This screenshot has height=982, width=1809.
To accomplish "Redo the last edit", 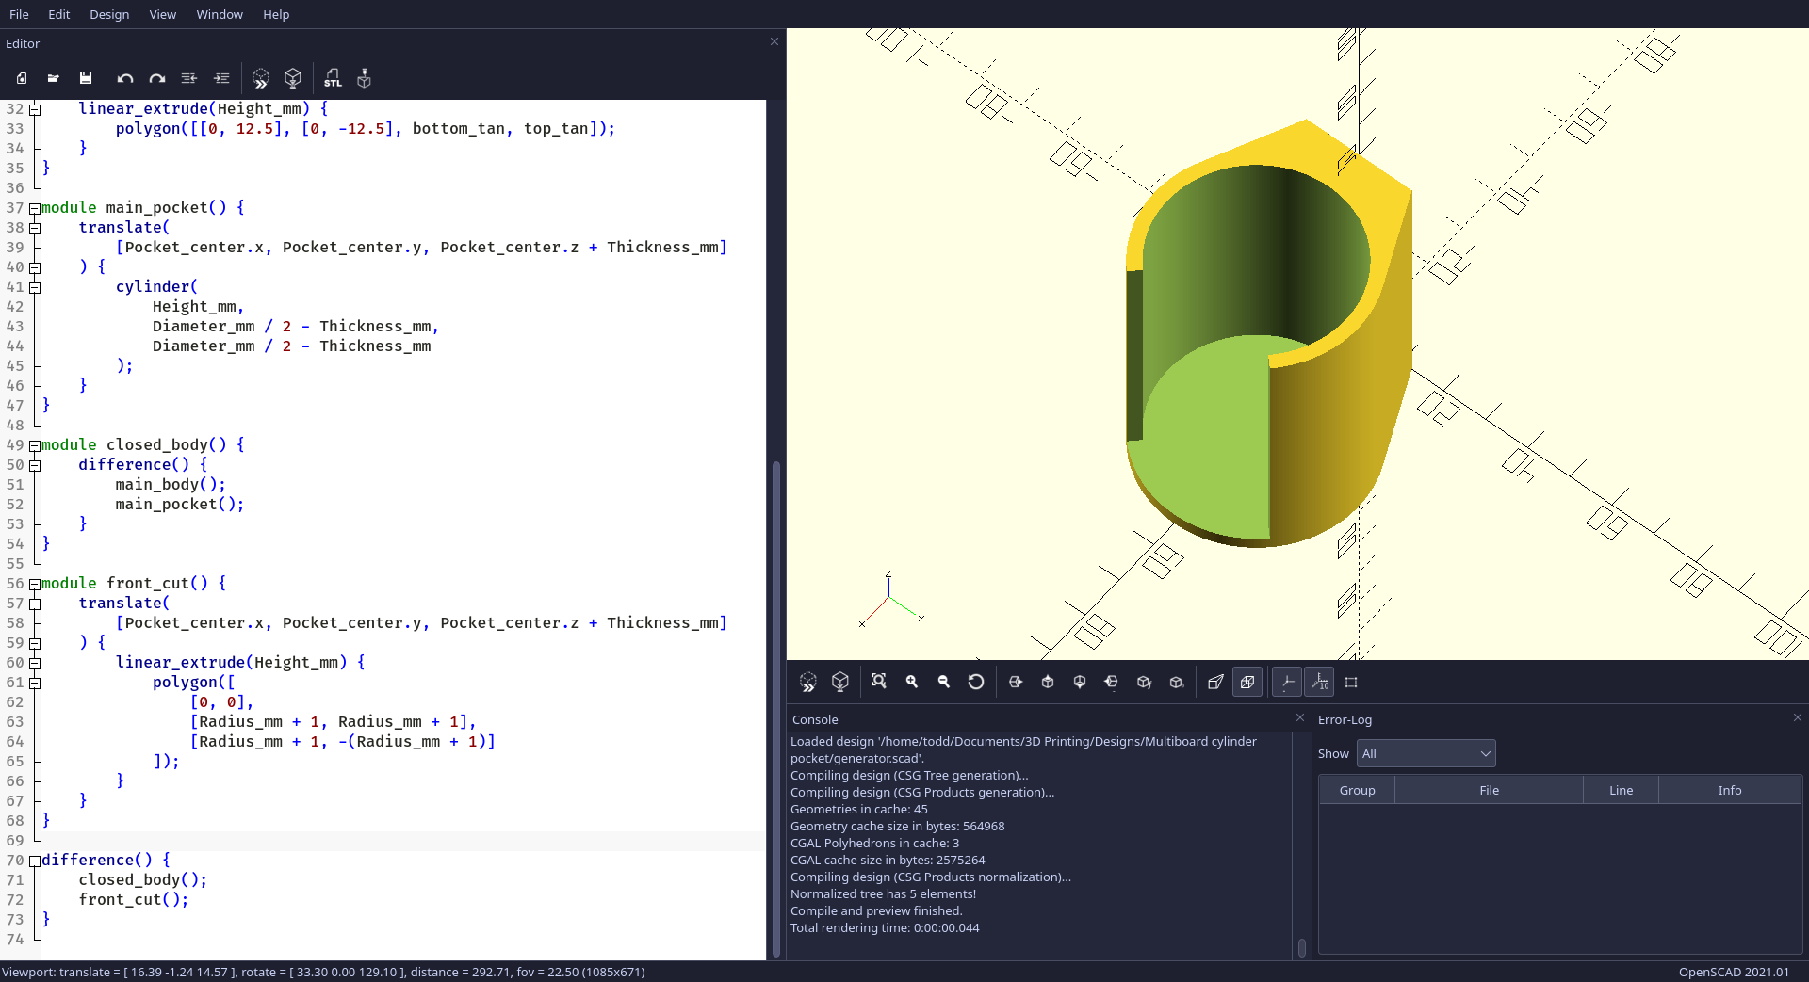I will point(157,78).
